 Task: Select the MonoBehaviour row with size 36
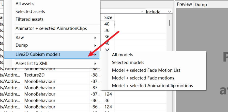coord(83,100)
